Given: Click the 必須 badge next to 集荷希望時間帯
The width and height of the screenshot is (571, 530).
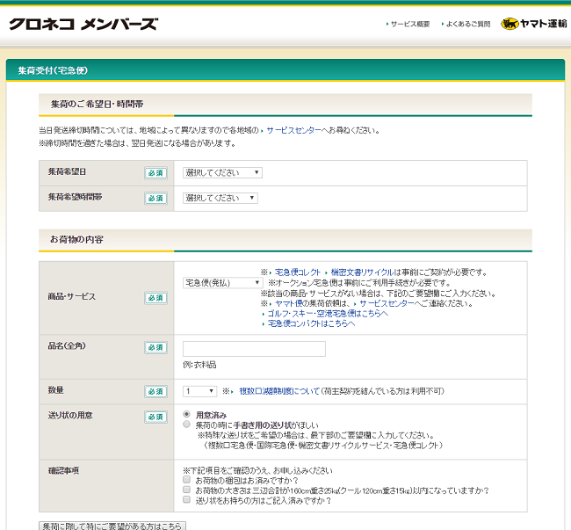Looking at the screenshot, I should 155,199.
